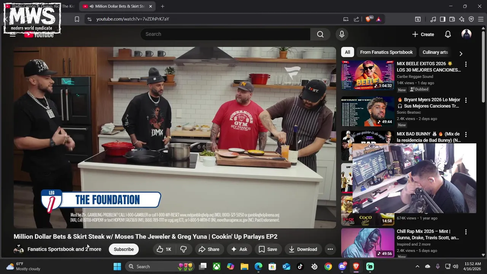Image resolution: width=487 pixels, height=274 pixels.
Task: Open the Brave main hamburger menu
Action: [x=481, y=19]
